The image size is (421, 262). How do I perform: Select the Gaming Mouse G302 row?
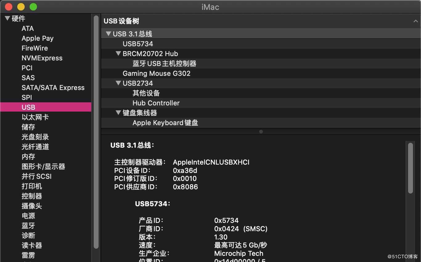pyautogui.click(x=261, y=73)
